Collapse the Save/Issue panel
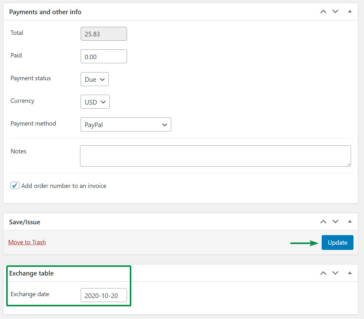Screen dimensions: 364x319 point(349,222)
